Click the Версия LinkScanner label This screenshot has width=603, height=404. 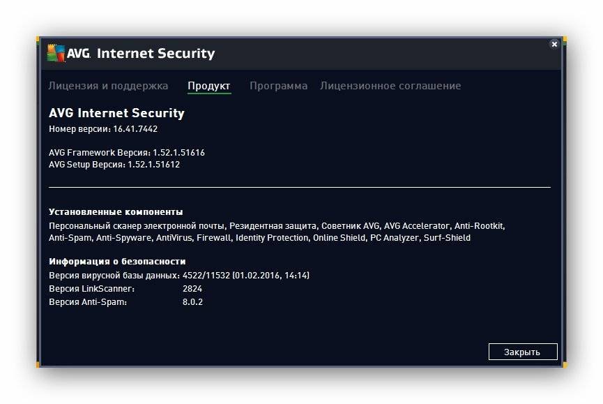(91, 289)
